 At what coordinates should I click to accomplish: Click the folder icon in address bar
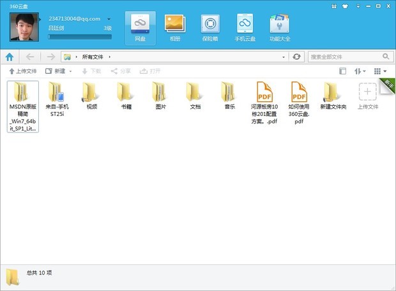[67, 57]
